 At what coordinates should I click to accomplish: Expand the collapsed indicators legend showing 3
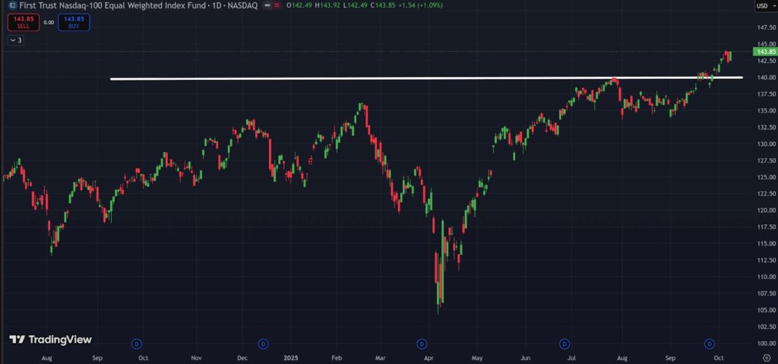tap(16, 40)
